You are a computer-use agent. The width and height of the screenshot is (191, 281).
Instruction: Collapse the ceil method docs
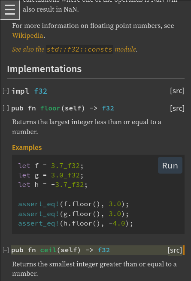(6, 250)
